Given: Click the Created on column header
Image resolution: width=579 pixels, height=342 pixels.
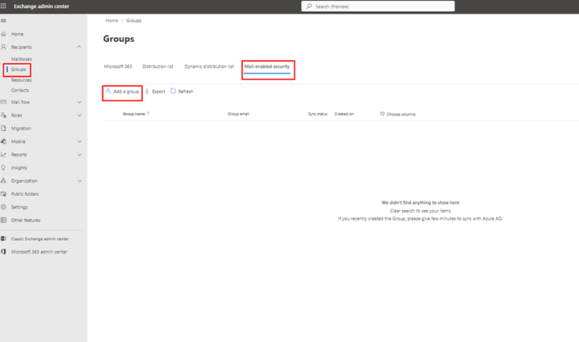Looking at the screenshot, I should [x=344, y=114].
